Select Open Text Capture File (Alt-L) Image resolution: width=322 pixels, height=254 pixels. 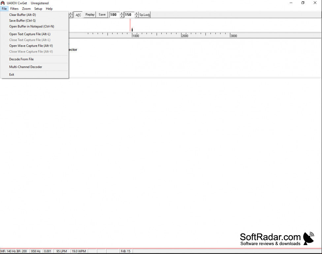[34, 34]
